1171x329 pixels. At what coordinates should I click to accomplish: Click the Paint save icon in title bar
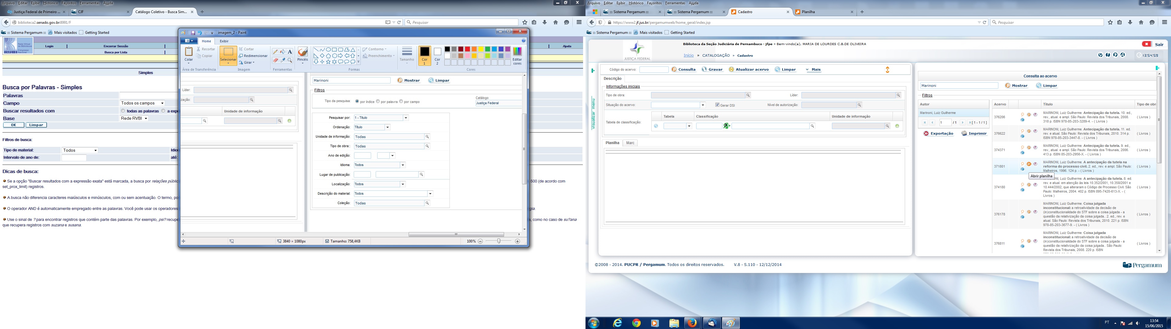(x=193, y=33)
